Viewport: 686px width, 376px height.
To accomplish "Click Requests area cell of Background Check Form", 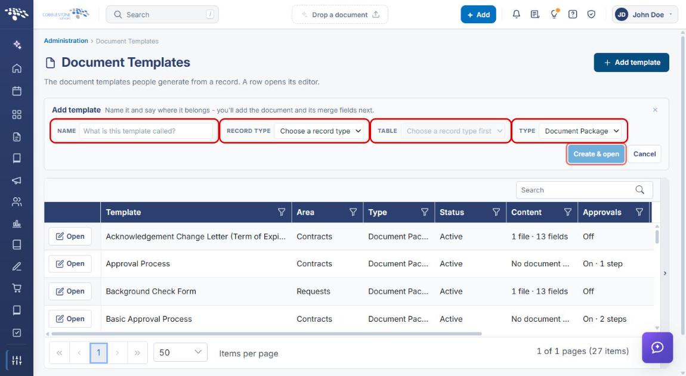I will coord(313,291).
